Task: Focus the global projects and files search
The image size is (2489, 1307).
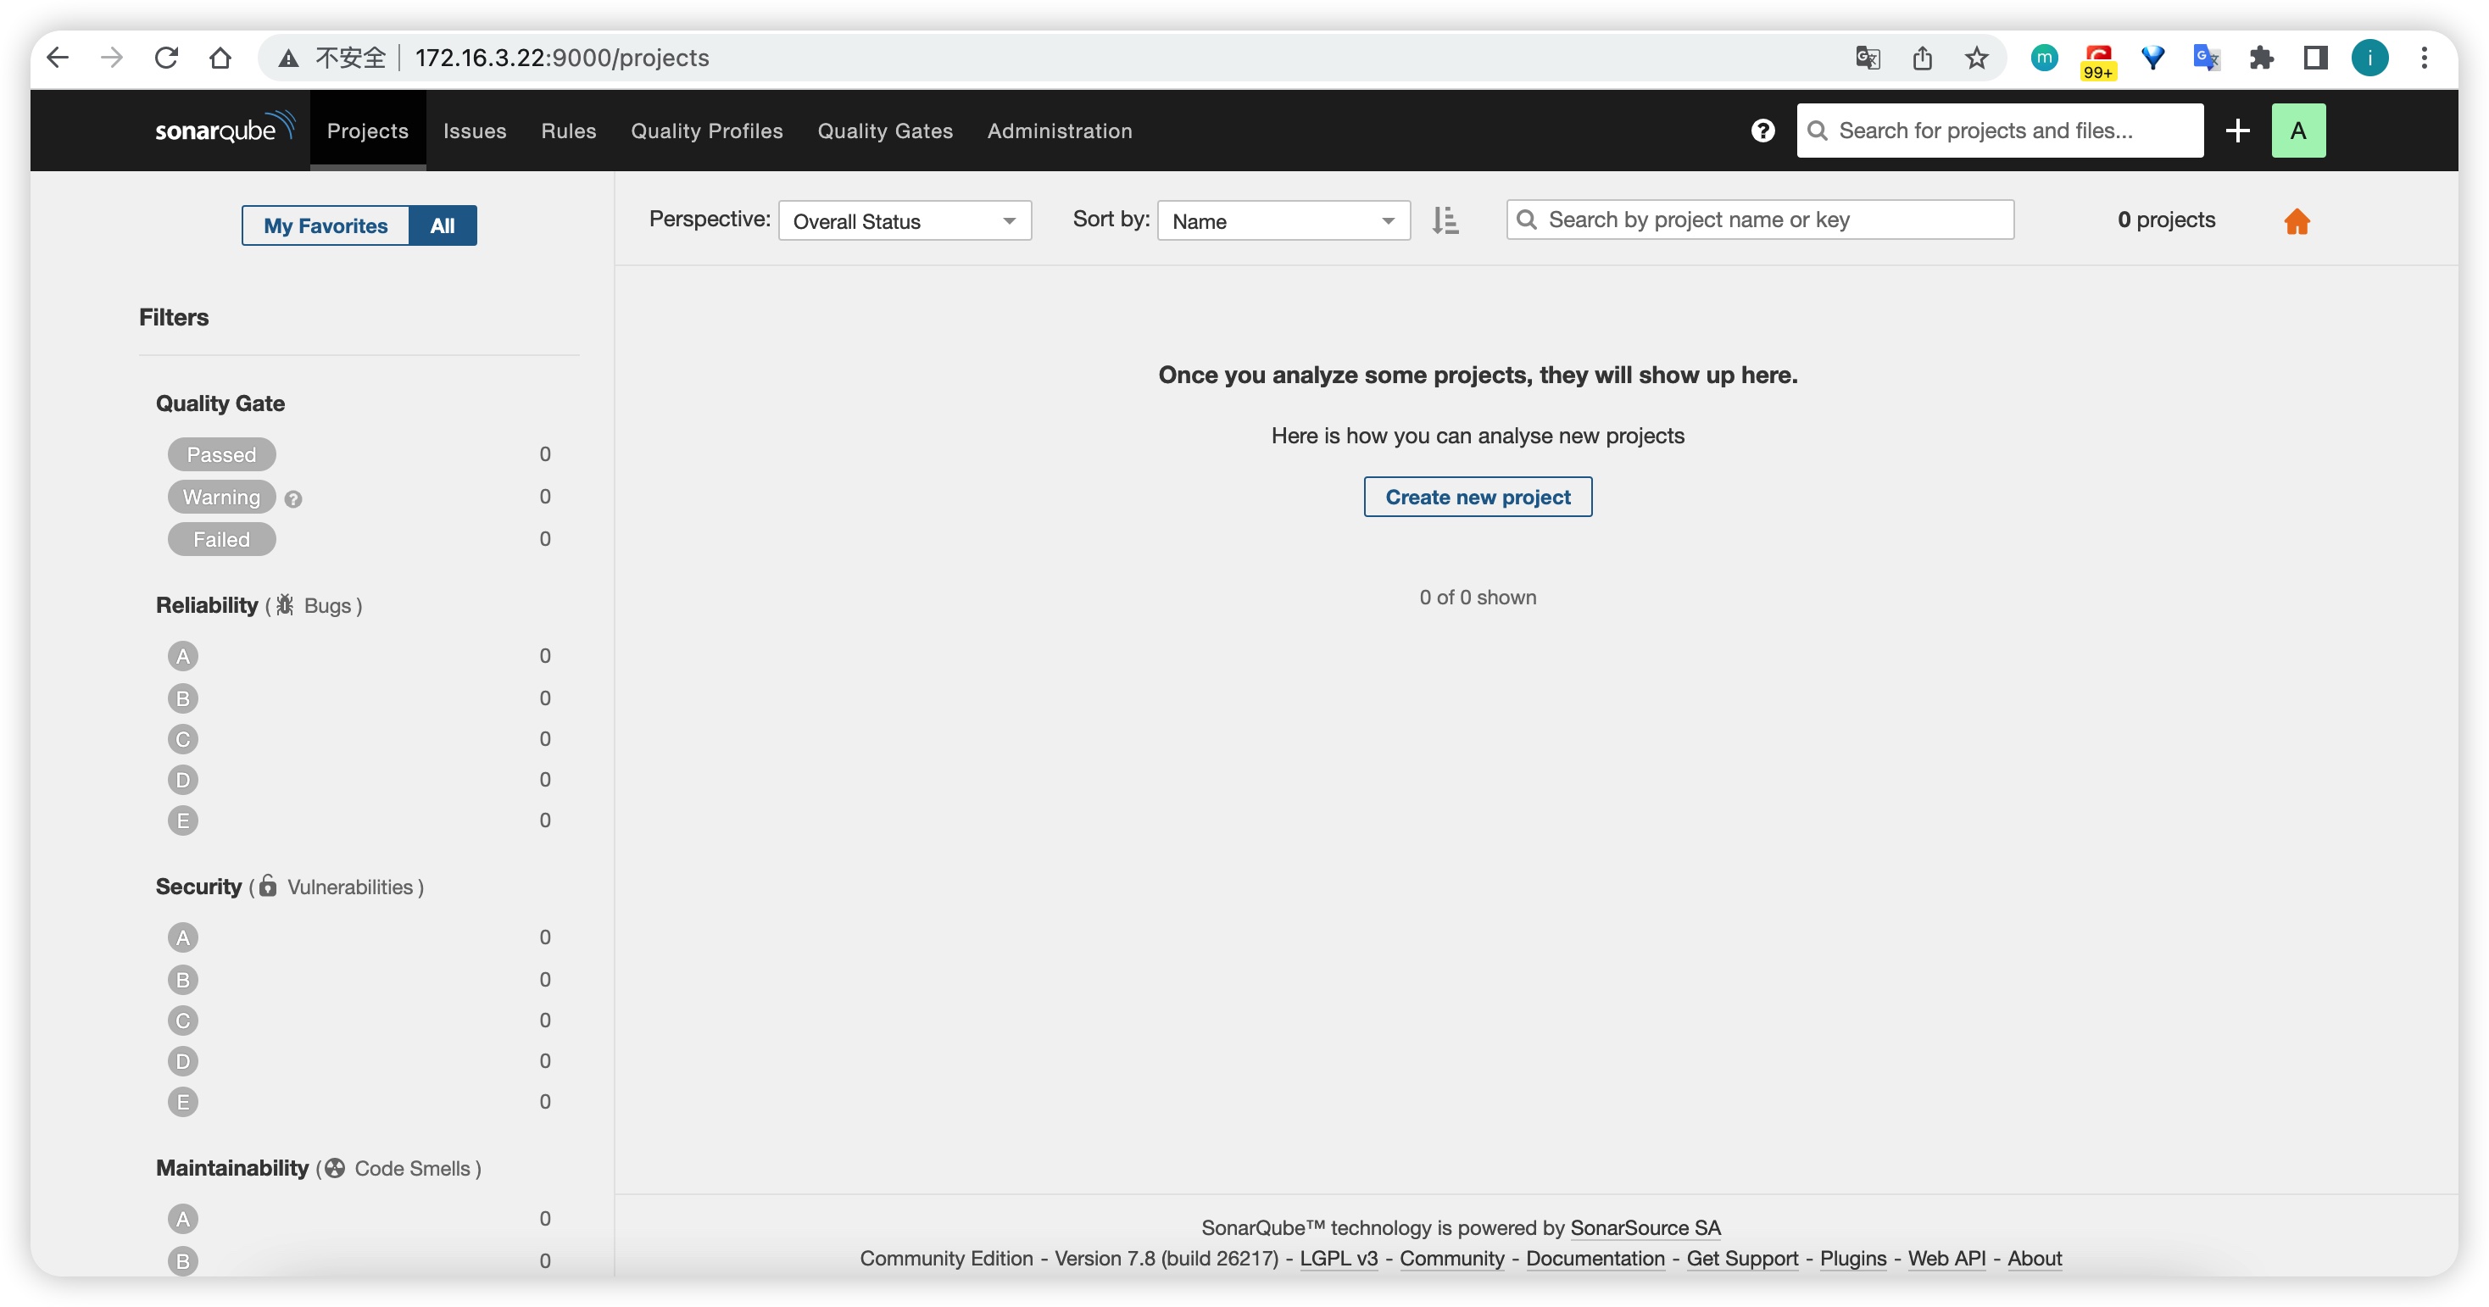Action: 1999,131
